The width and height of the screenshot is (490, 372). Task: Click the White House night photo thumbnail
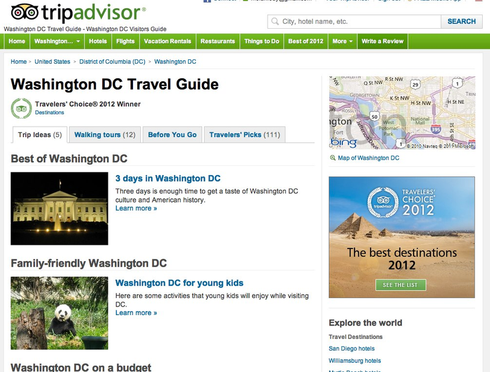(59, 209)
